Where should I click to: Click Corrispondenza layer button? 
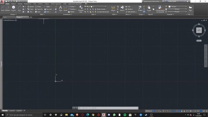pos(102,12)
